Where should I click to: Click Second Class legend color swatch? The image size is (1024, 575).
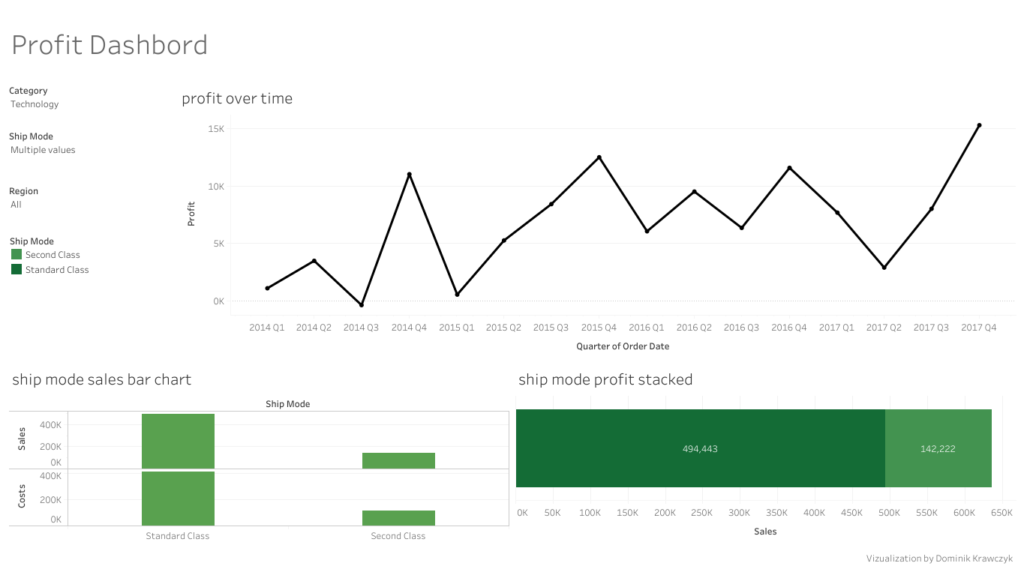click(17, 255)
